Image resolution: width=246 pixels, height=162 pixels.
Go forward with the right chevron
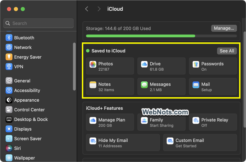[99, 9]
